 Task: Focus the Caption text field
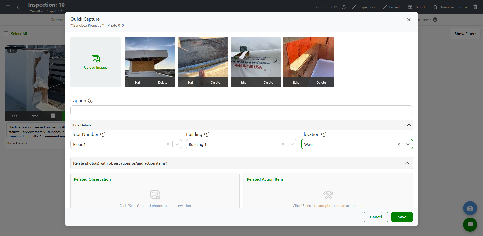pyautogui.click(x=241, y=110)
